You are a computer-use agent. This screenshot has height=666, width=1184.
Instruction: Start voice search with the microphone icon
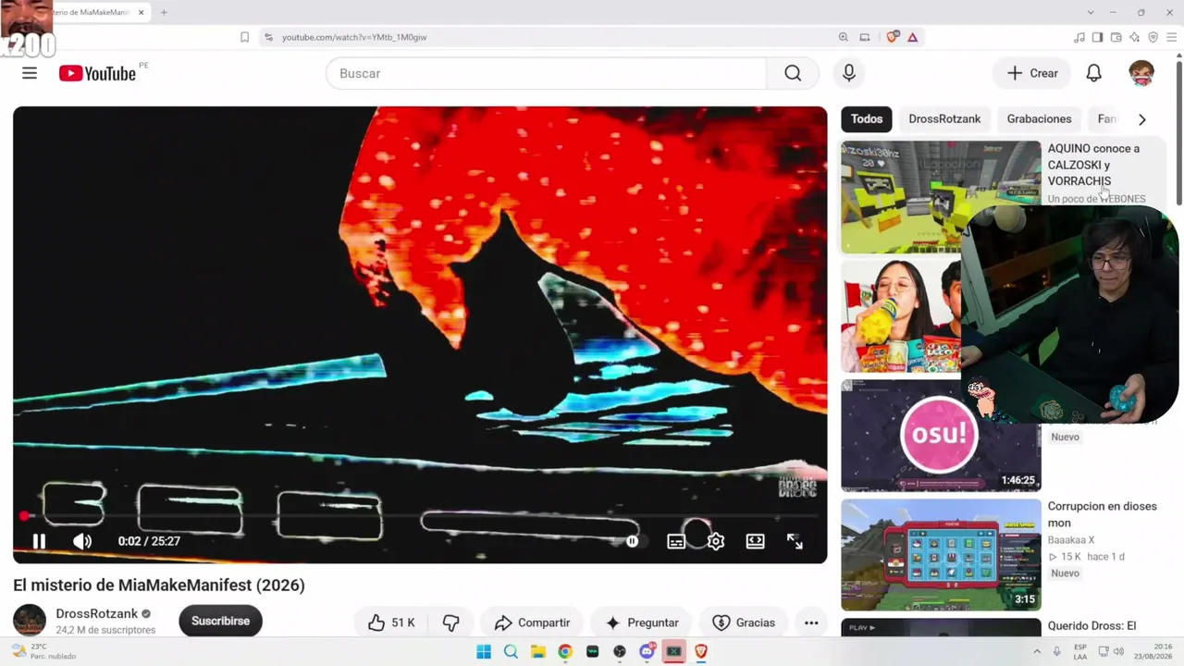[x=849, y=73]
